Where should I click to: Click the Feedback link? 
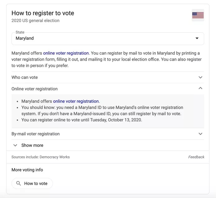[x=196, y=157]
